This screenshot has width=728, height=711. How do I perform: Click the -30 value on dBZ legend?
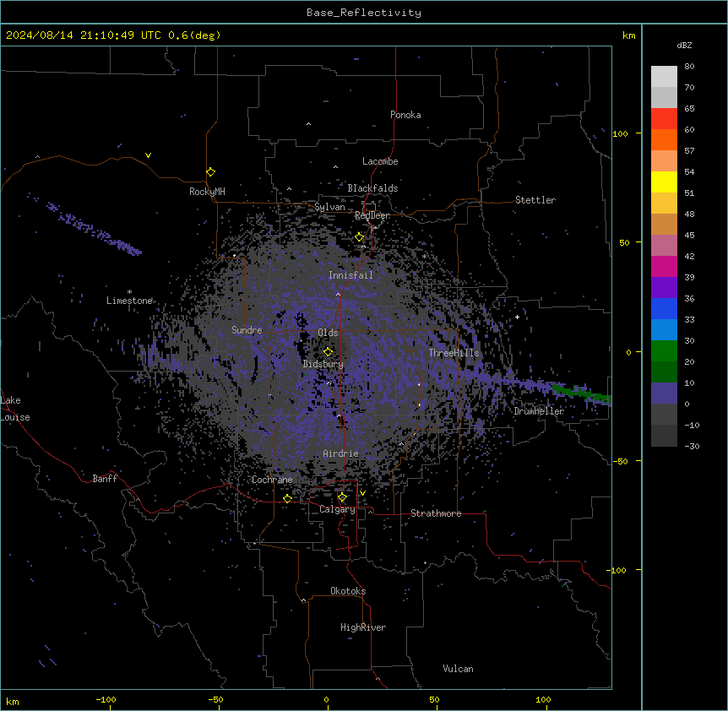[692, 447]
